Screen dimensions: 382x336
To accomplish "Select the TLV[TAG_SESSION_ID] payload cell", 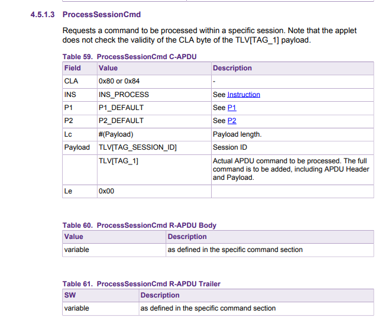I will (x=138, y=147).
